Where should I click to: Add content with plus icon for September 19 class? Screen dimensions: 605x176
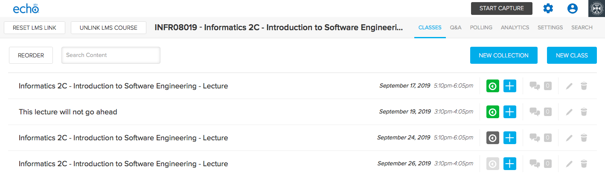[510, 112]
